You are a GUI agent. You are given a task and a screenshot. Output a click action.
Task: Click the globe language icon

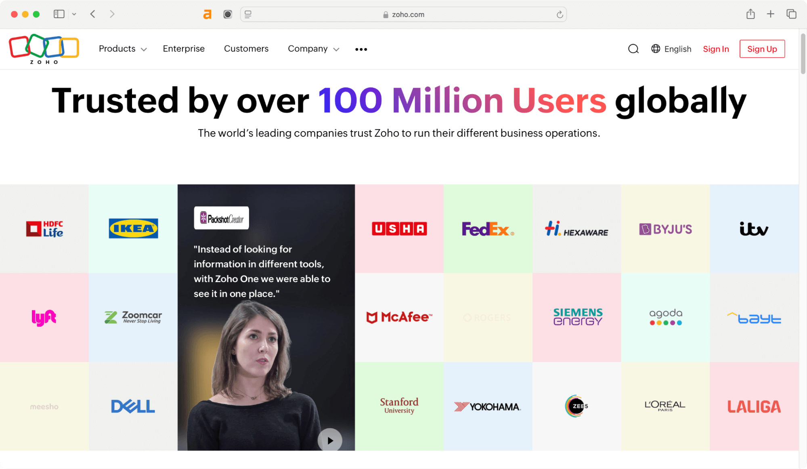coord(656,49)
